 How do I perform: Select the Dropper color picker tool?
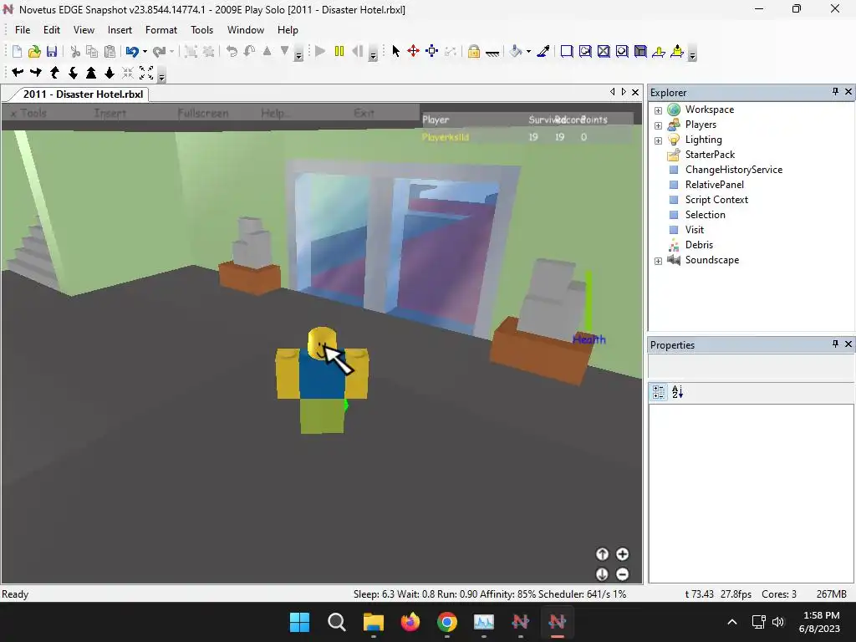543,51
